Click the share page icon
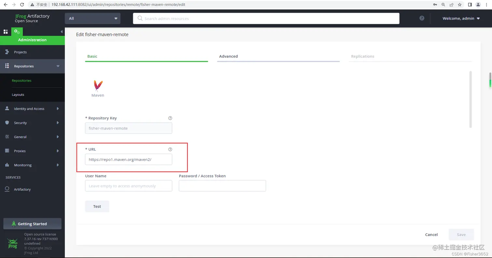The height and width of the screenshot is (258, 492). 452,5
